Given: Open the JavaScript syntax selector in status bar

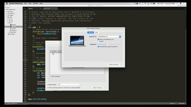Looking at the screenshot, I should tap(181, 103).
